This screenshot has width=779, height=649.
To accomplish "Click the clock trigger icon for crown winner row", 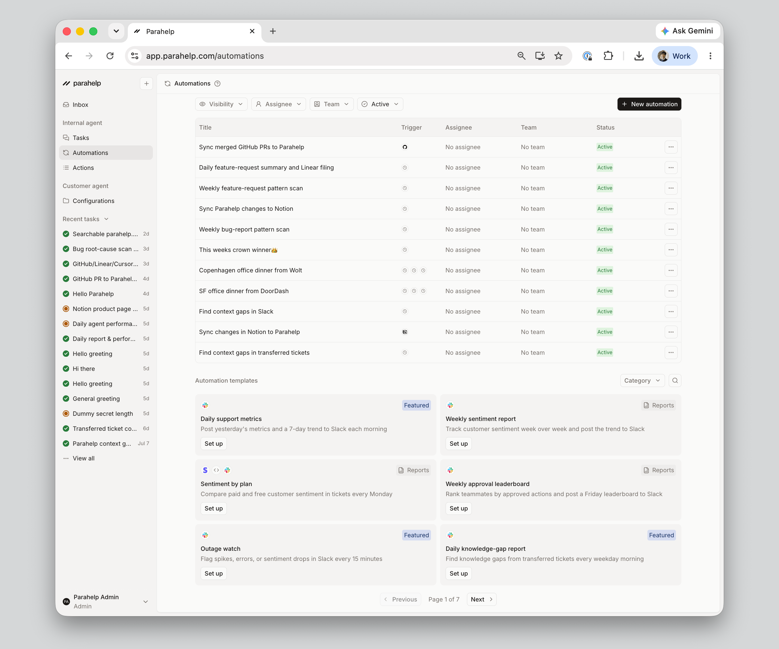I will click(405, 250).
